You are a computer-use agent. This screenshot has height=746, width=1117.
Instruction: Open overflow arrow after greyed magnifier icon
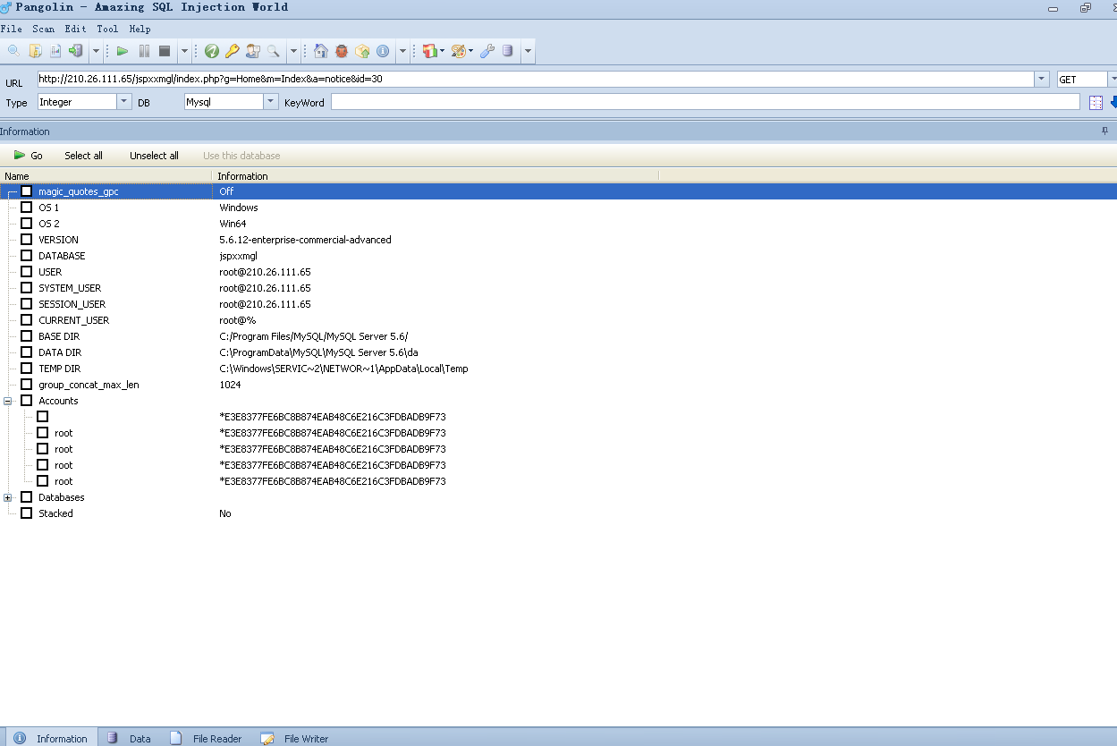292,51
